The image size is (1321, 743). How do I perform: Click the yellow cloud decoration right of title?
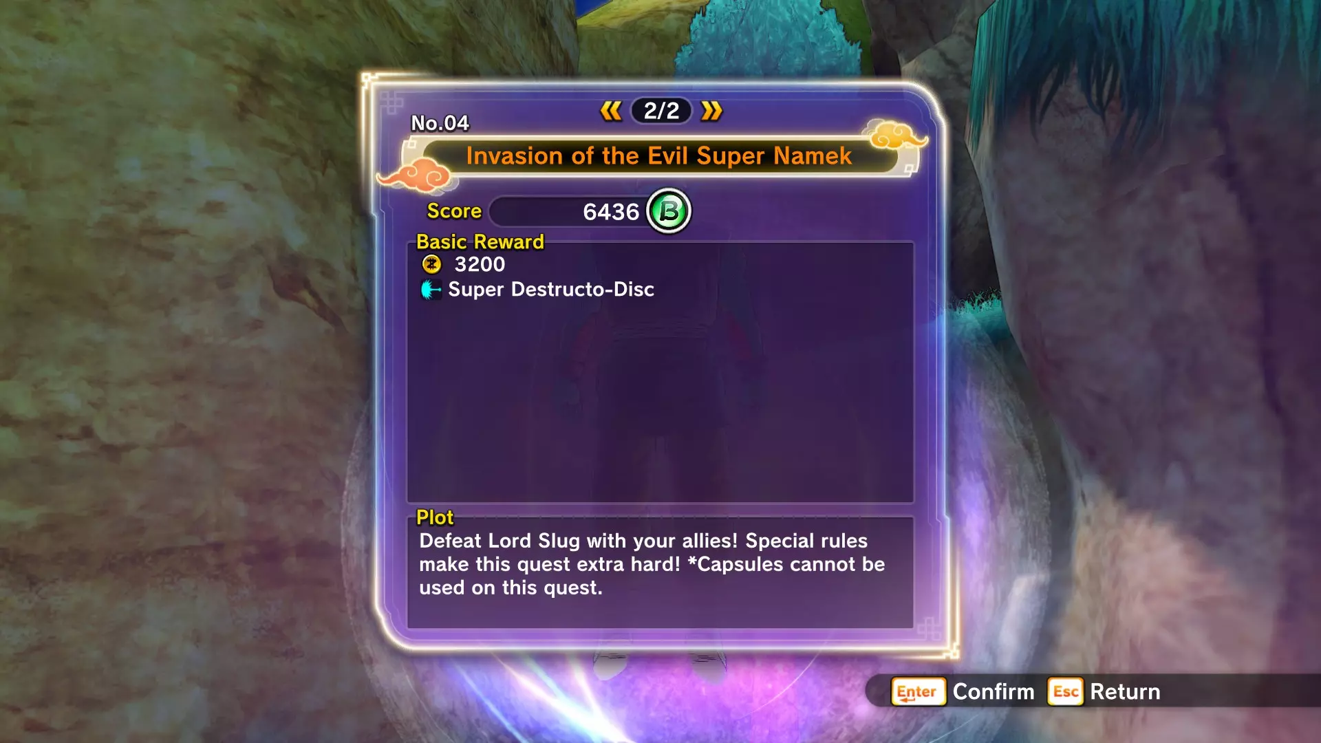[895, 134]
